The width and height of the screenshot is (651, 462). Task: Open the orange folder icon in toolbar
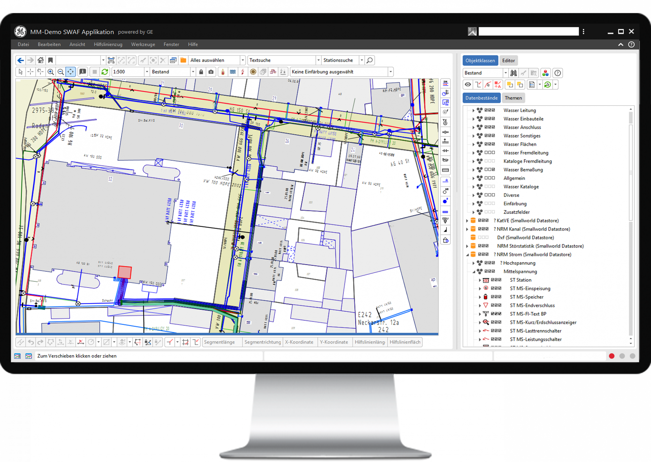pyautogui.click(x=183, y=60)
